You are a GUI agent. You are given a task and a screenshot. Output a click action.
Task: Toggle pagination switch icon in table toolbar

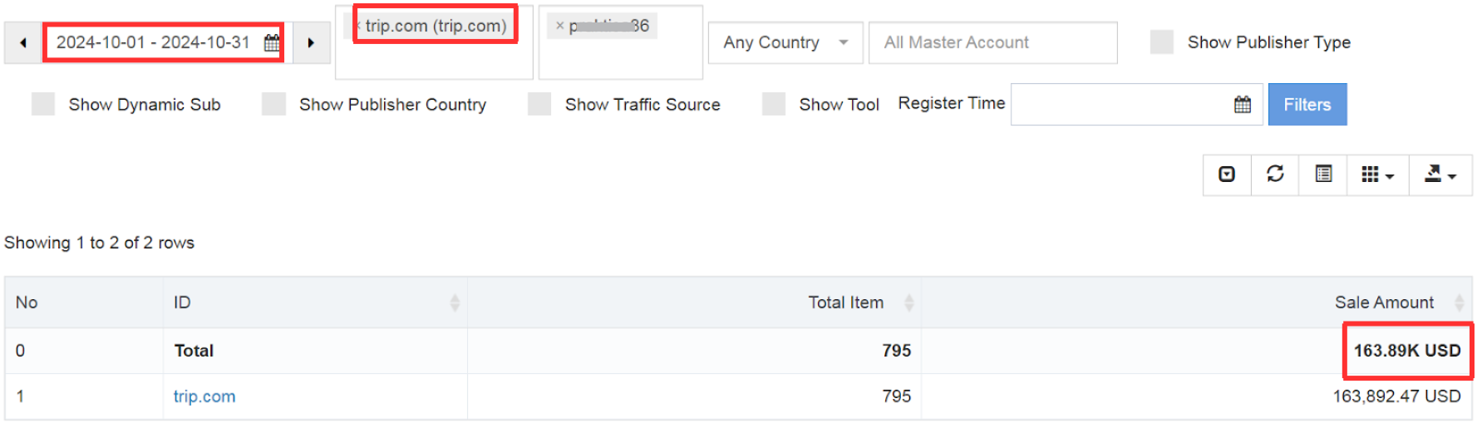point(1227,175)
